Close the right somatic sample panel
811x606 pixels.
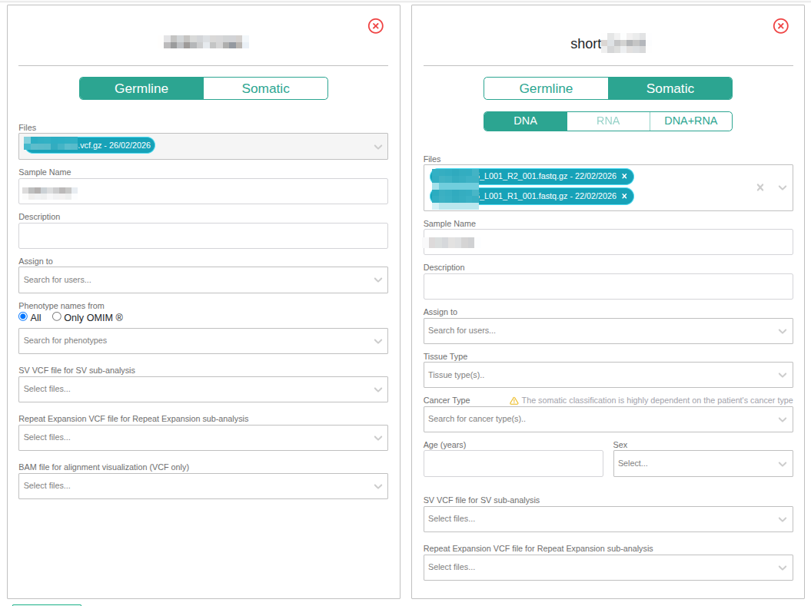[780, 26]
